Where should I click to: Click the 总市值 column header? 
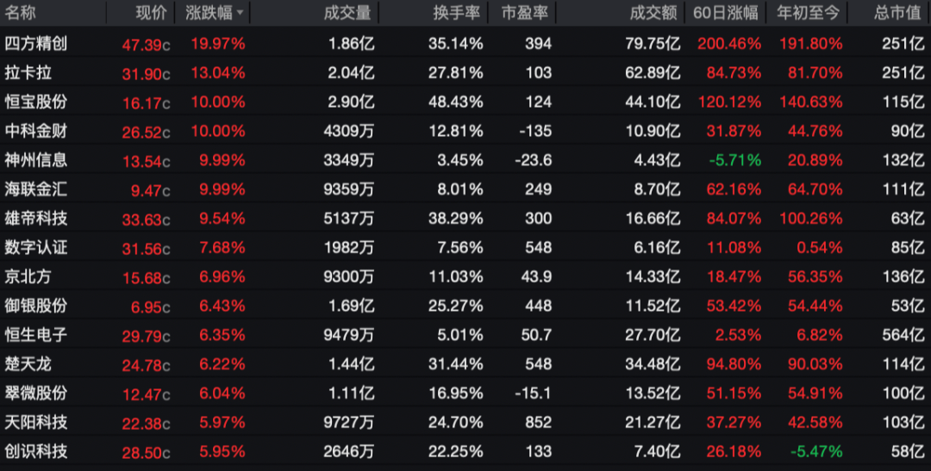click(897, 13)
